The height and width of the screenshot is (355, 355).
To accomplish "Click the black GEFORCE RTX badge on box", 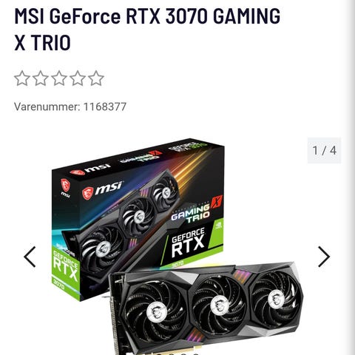I will click(188, 243).
